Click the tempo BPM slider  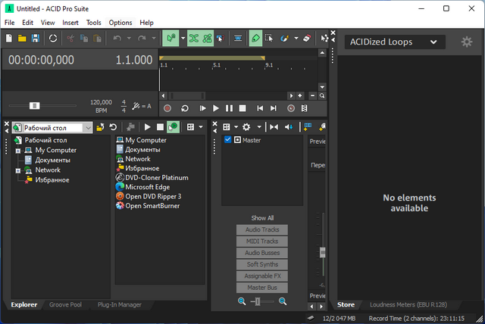coord(34,106)
